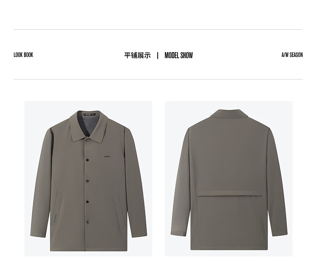317x260 pixels.
Task: Click the LOOK BOOK label
Action: (x=23, y=55)
